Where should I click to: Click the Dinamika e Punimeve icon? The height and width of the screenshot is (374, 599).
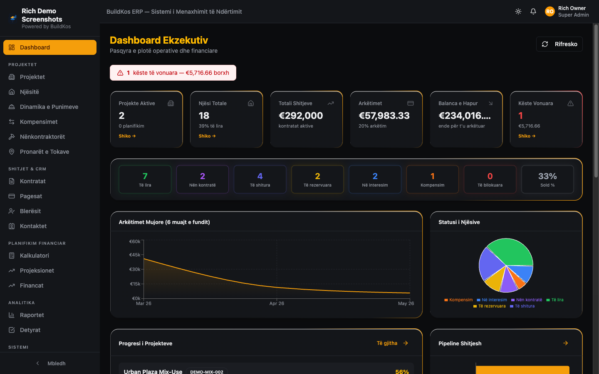tap(12, 107)
